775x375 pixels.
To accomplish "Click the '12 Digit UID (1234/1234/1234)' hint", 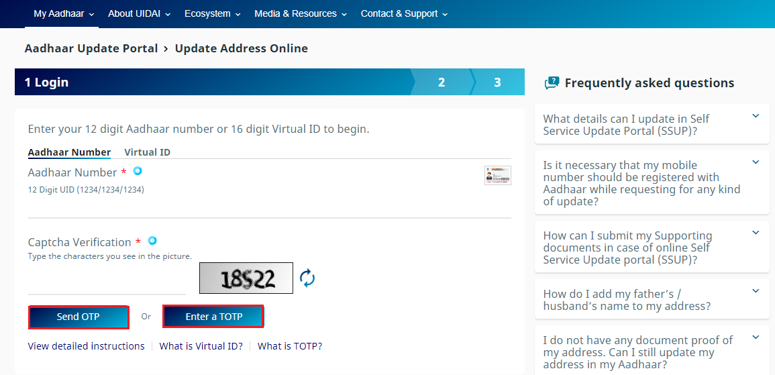I will (86, 189).
